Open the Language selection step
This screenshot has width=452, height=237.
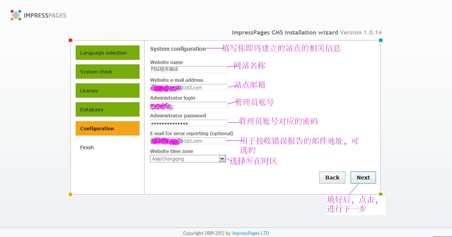click(107, 53)
